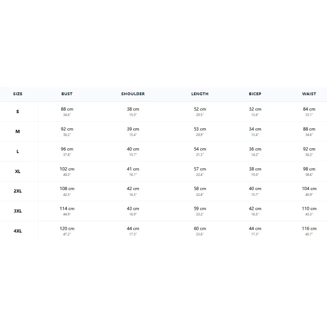Select the M size row label

(18, 132)
